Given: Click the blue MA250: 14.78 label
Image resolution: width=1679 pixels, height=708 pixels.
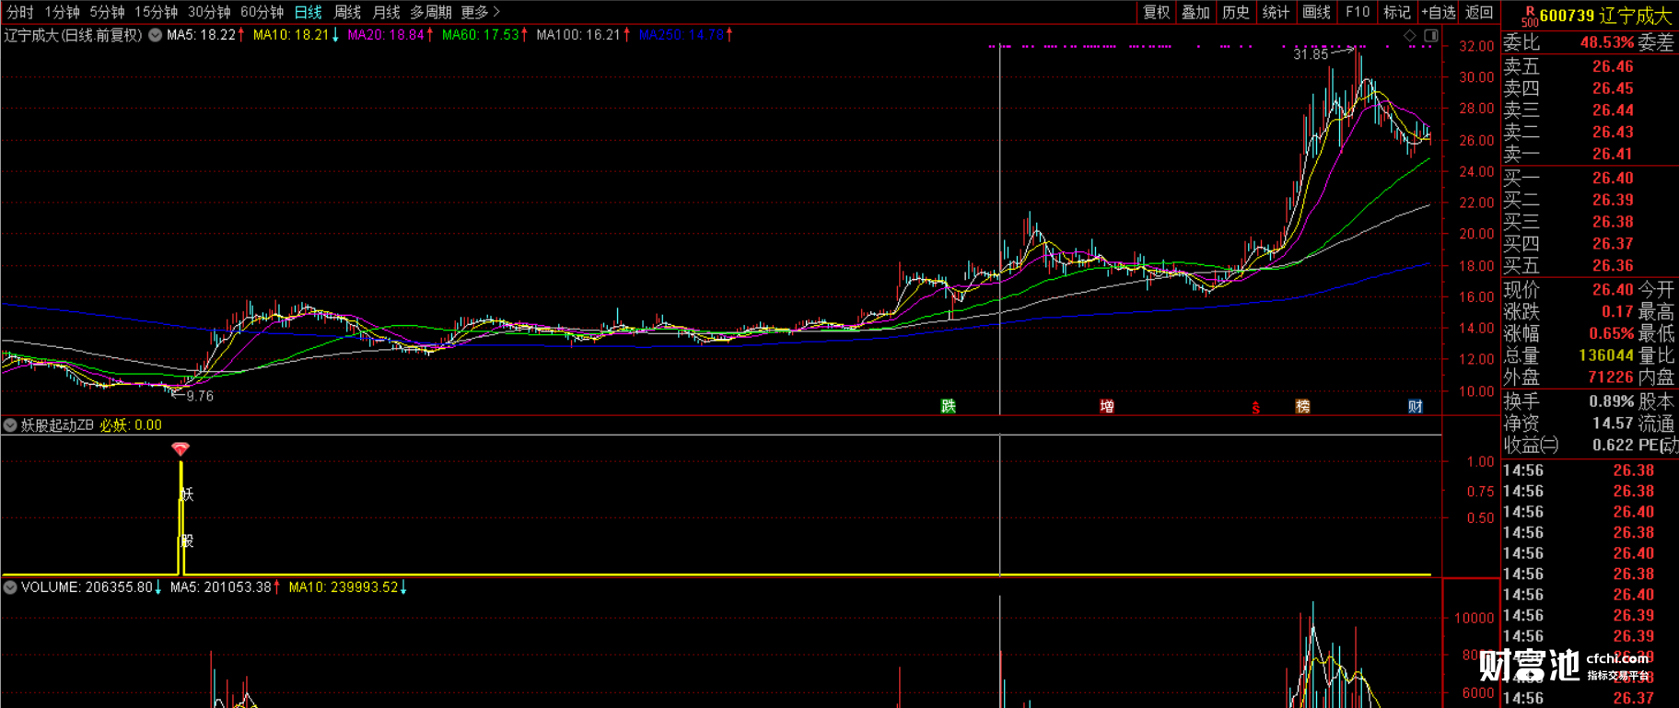Looking at the screenshot, I should pos(686,35).
